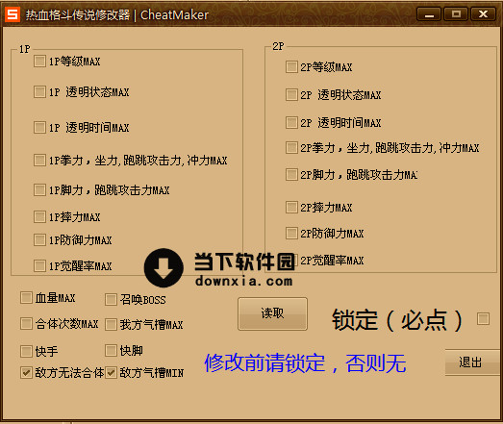Select the 2P觉醒率MAX label
This screenshot has height=424, width=503.
[x=332, y=261]
